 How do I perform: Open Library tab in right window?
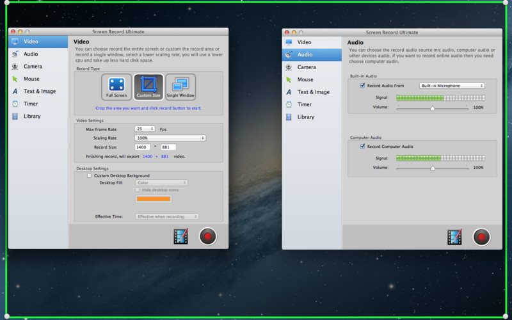[x=312, y=117]
